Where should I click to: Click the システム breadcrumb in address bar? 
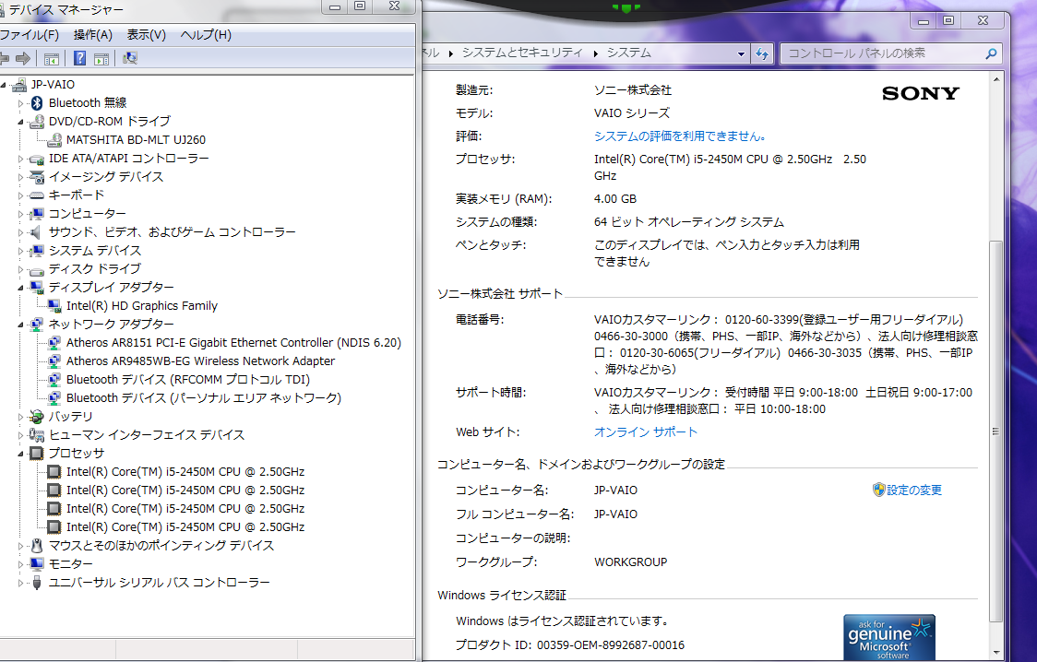click(629, 53)
